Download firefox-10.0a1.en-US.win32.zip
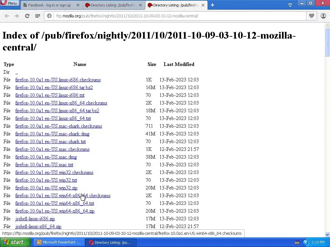This screenshot has width=330, height=247. coord(46,188)
